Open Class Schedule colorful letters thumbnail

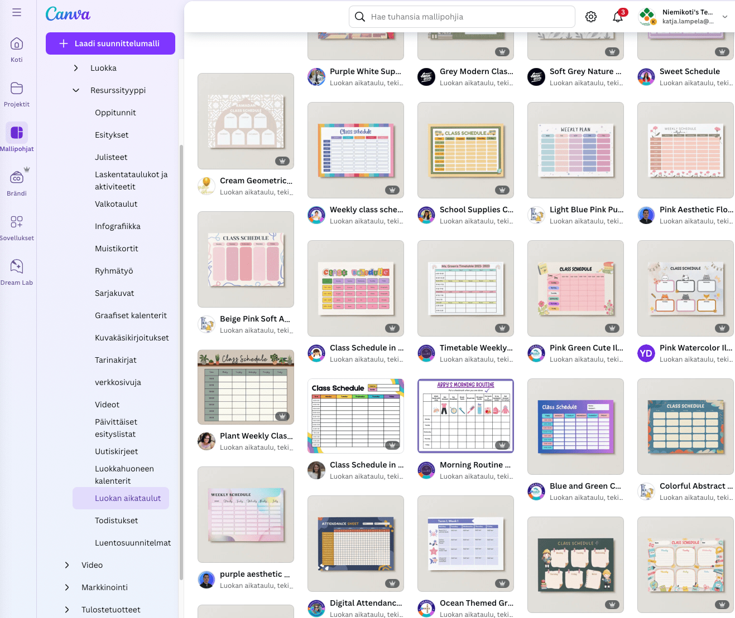(356, 288)
